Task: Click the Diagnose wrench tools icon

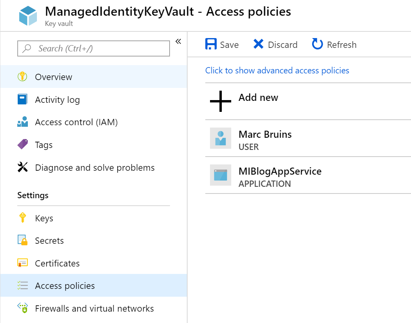Action: (x=23, y=168)
